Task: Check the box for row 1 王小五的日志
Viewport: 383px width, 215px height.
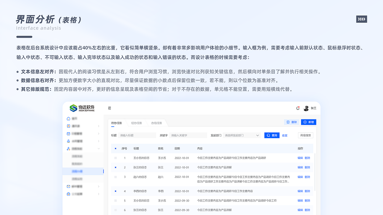Action: coord(115,158)
